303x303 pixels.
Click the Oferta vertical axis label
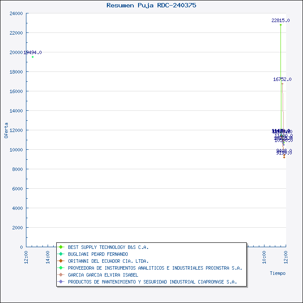[6, 130]
